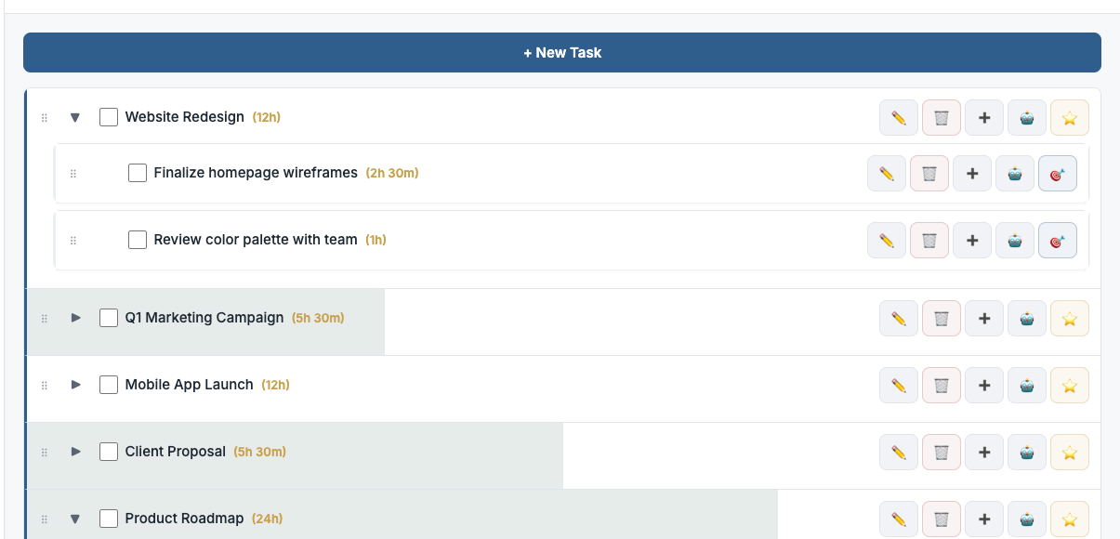Add a subtask to Website Redesign with plus button
This screenshot has height=539, width=1120.
pos(983,117)
